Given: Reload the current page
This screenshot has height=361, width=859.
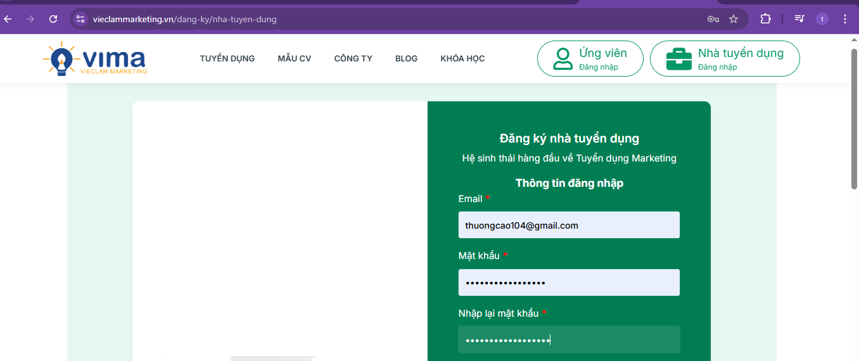Looking at the screenshot, I should 53,19.
